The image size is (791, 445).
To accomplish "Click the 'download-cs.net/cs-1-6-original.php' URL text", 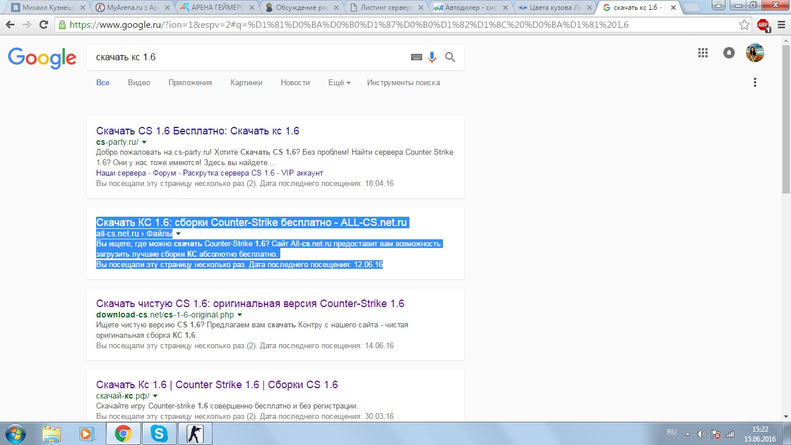I will pos(165,315).
